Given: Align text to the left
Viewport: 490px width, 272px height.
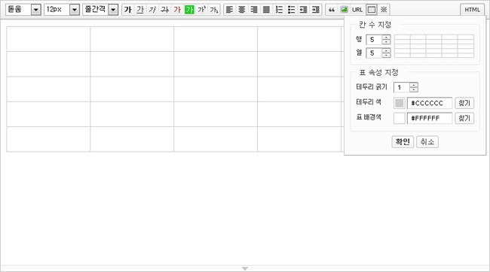Looking at the screenshot, I should coord(229,10).
